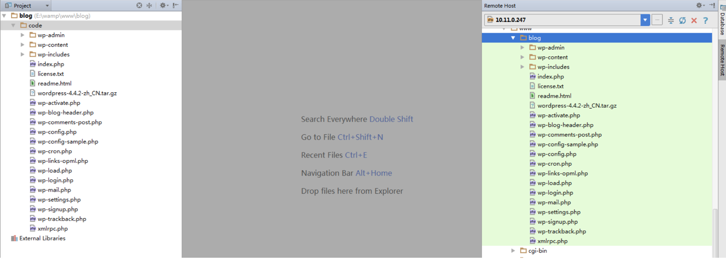Expand wp-admin in Remote Host tree
This screenshot has width=726, height=259.
click(522, 47)
